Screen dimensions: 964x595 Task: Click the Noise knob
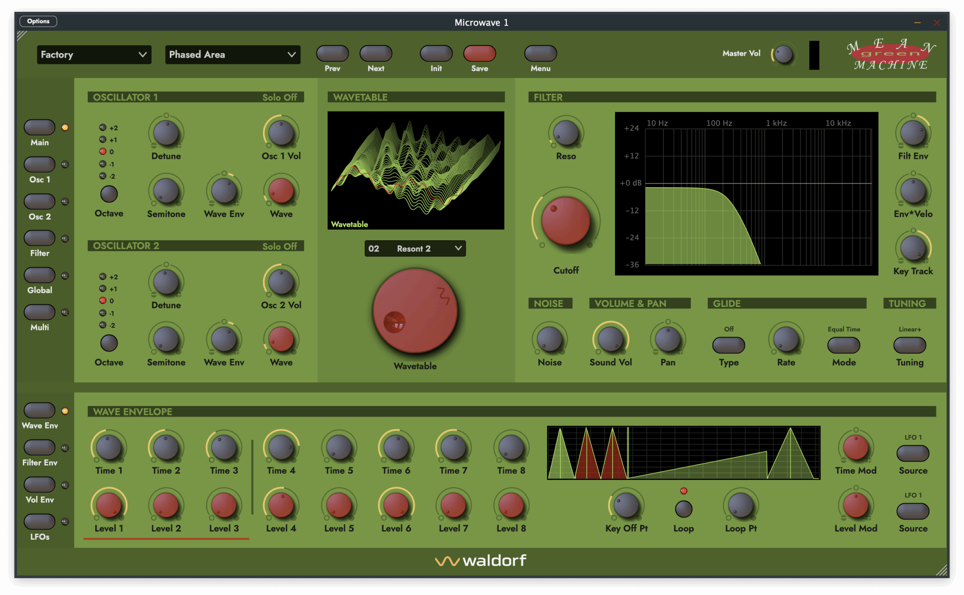pos(550,339)
